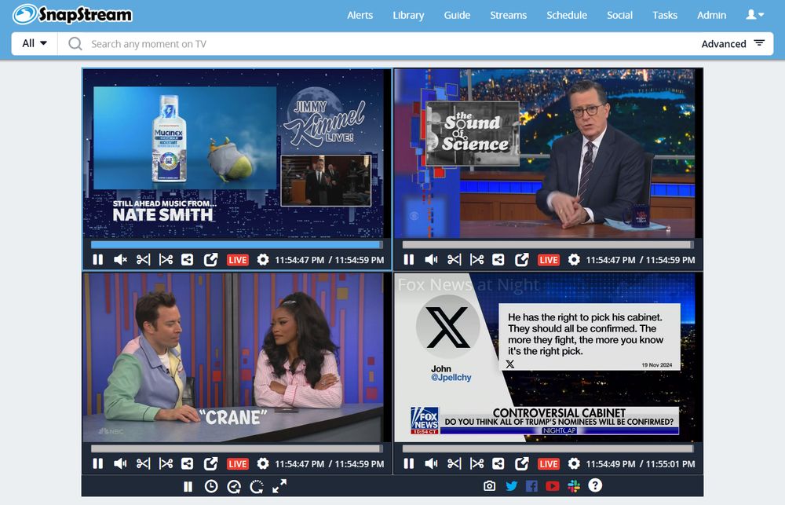Set clip end on Sound of Science player
The height and width of the screenshot is (505, 785).
click(x=476, y=259)
